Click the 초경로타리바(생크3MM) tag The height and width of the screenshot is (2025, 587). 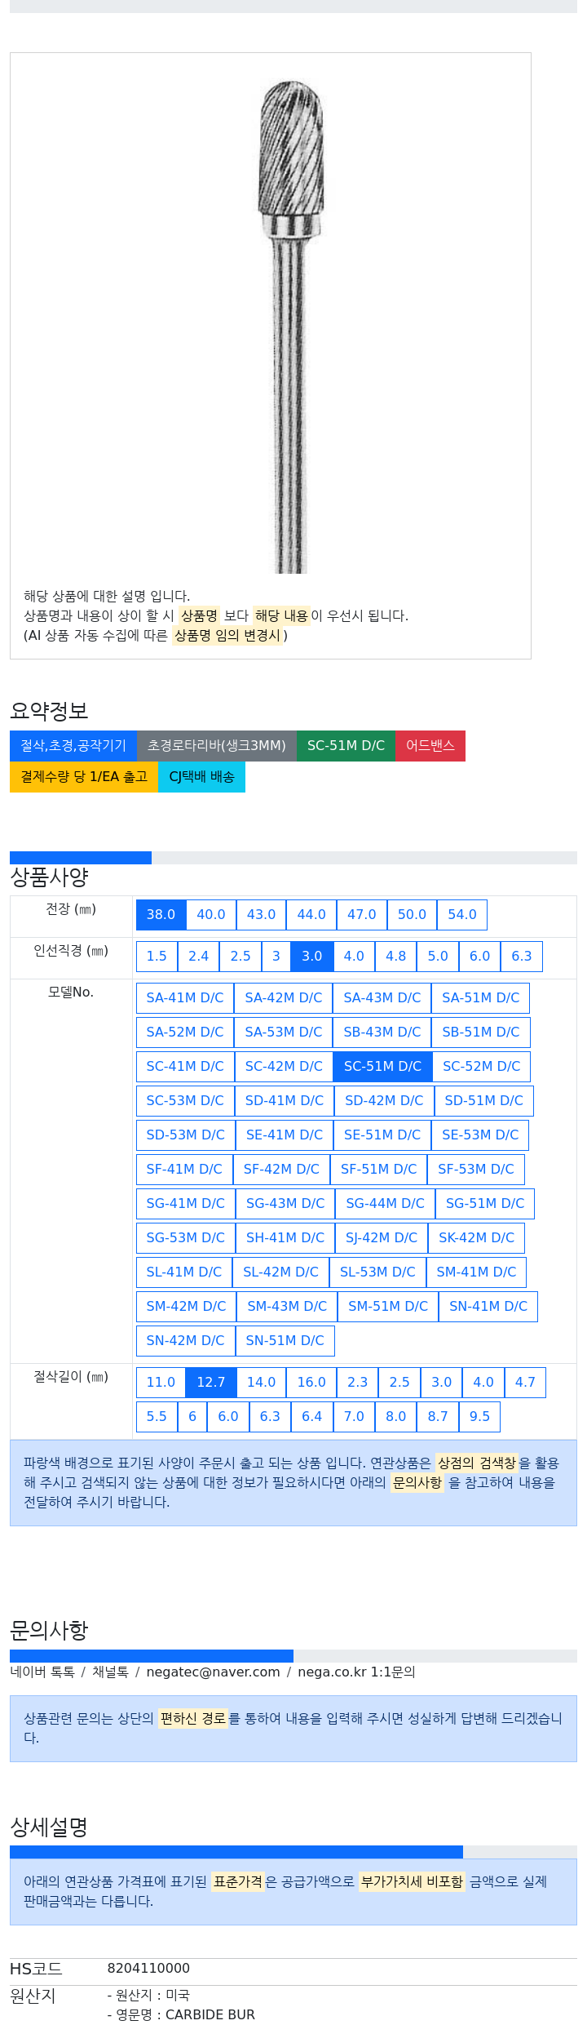pos(216,745)
